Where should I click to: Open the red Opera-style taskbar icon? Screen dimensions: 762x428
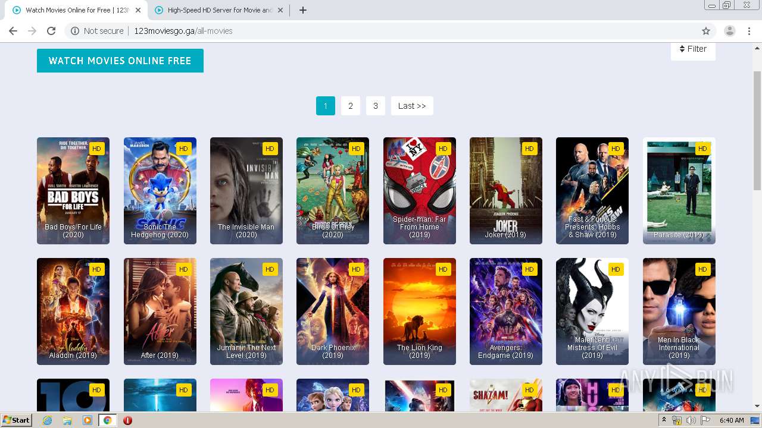(127, 420)
